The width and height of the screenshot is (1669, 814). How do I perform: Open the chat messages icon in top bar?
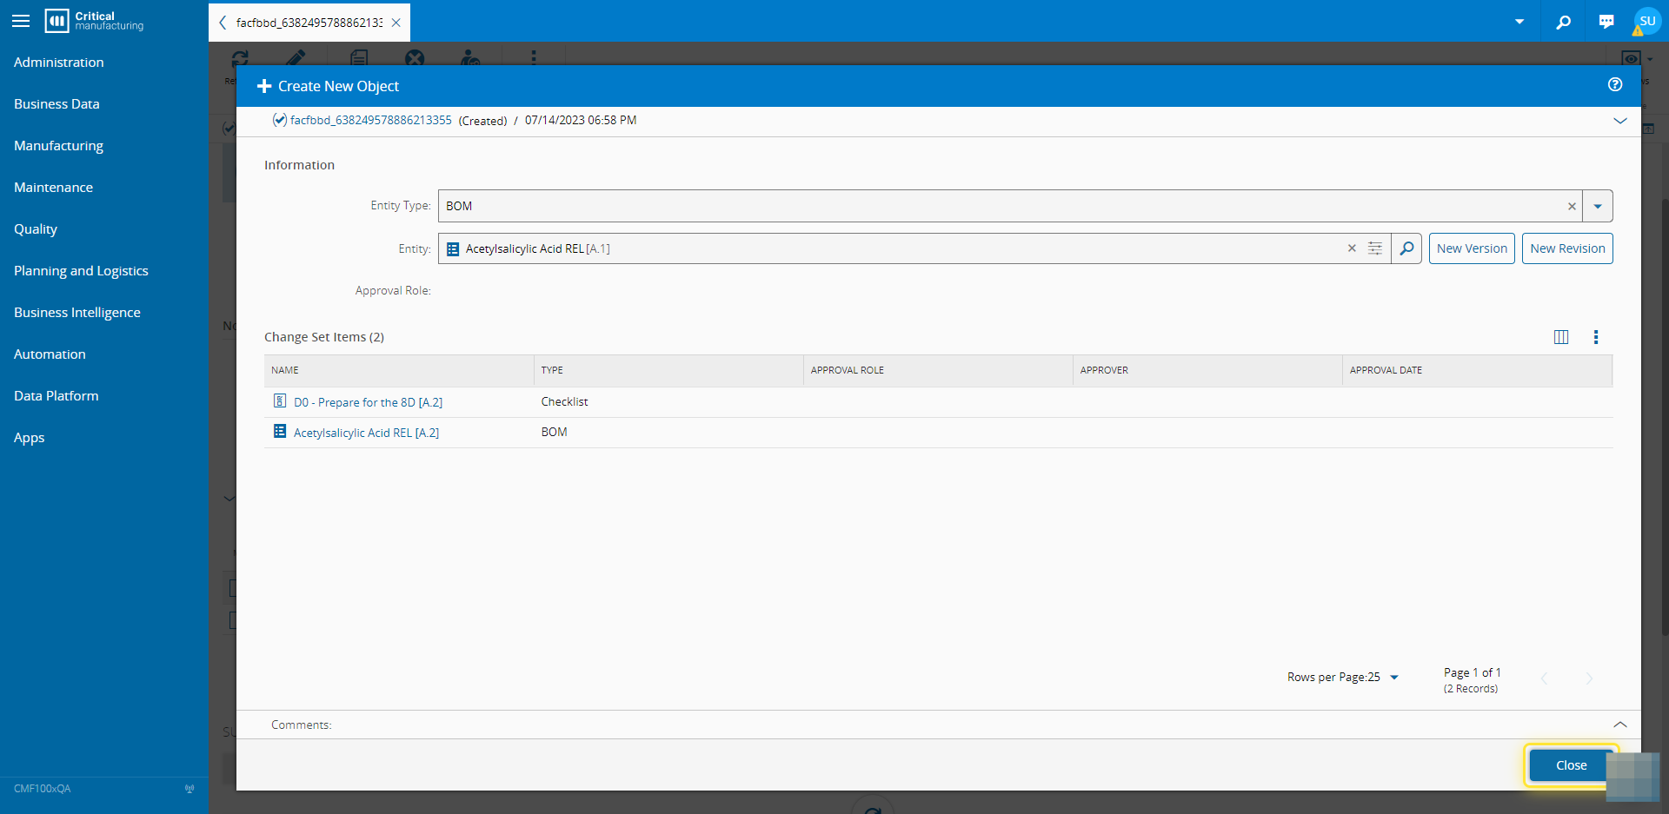(x=1606, y=22)
